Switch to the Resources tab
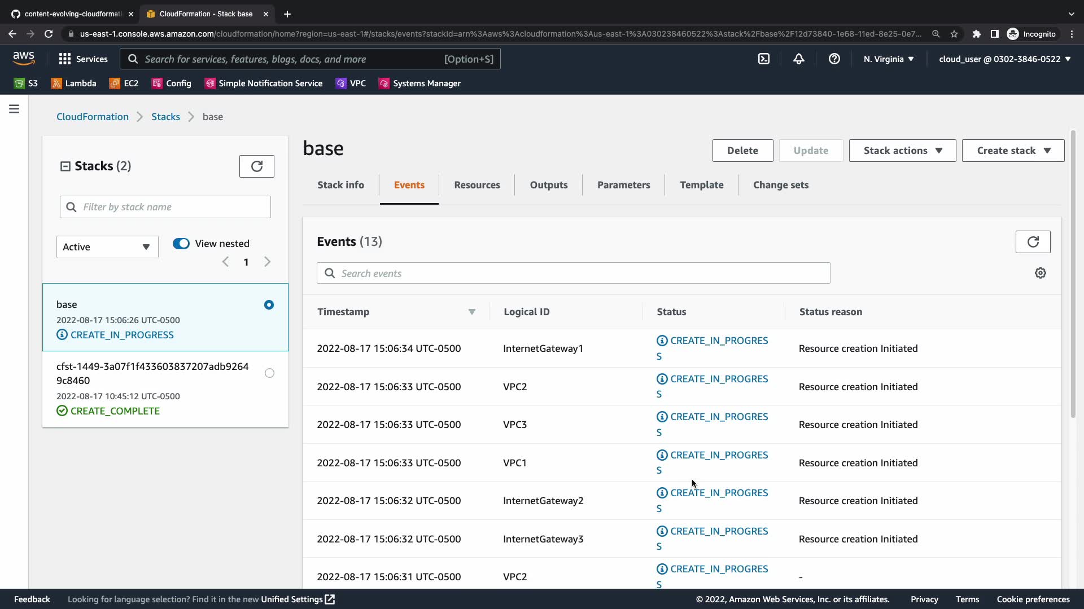 (477, 185)
